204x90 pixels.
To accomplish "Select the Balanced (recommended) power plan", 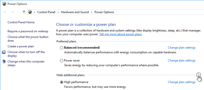I will 61,48.
